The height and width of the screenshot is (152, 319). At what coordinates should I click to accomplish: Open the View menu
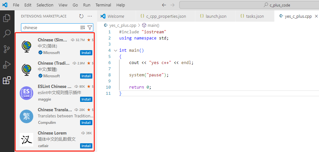(63, 5)
